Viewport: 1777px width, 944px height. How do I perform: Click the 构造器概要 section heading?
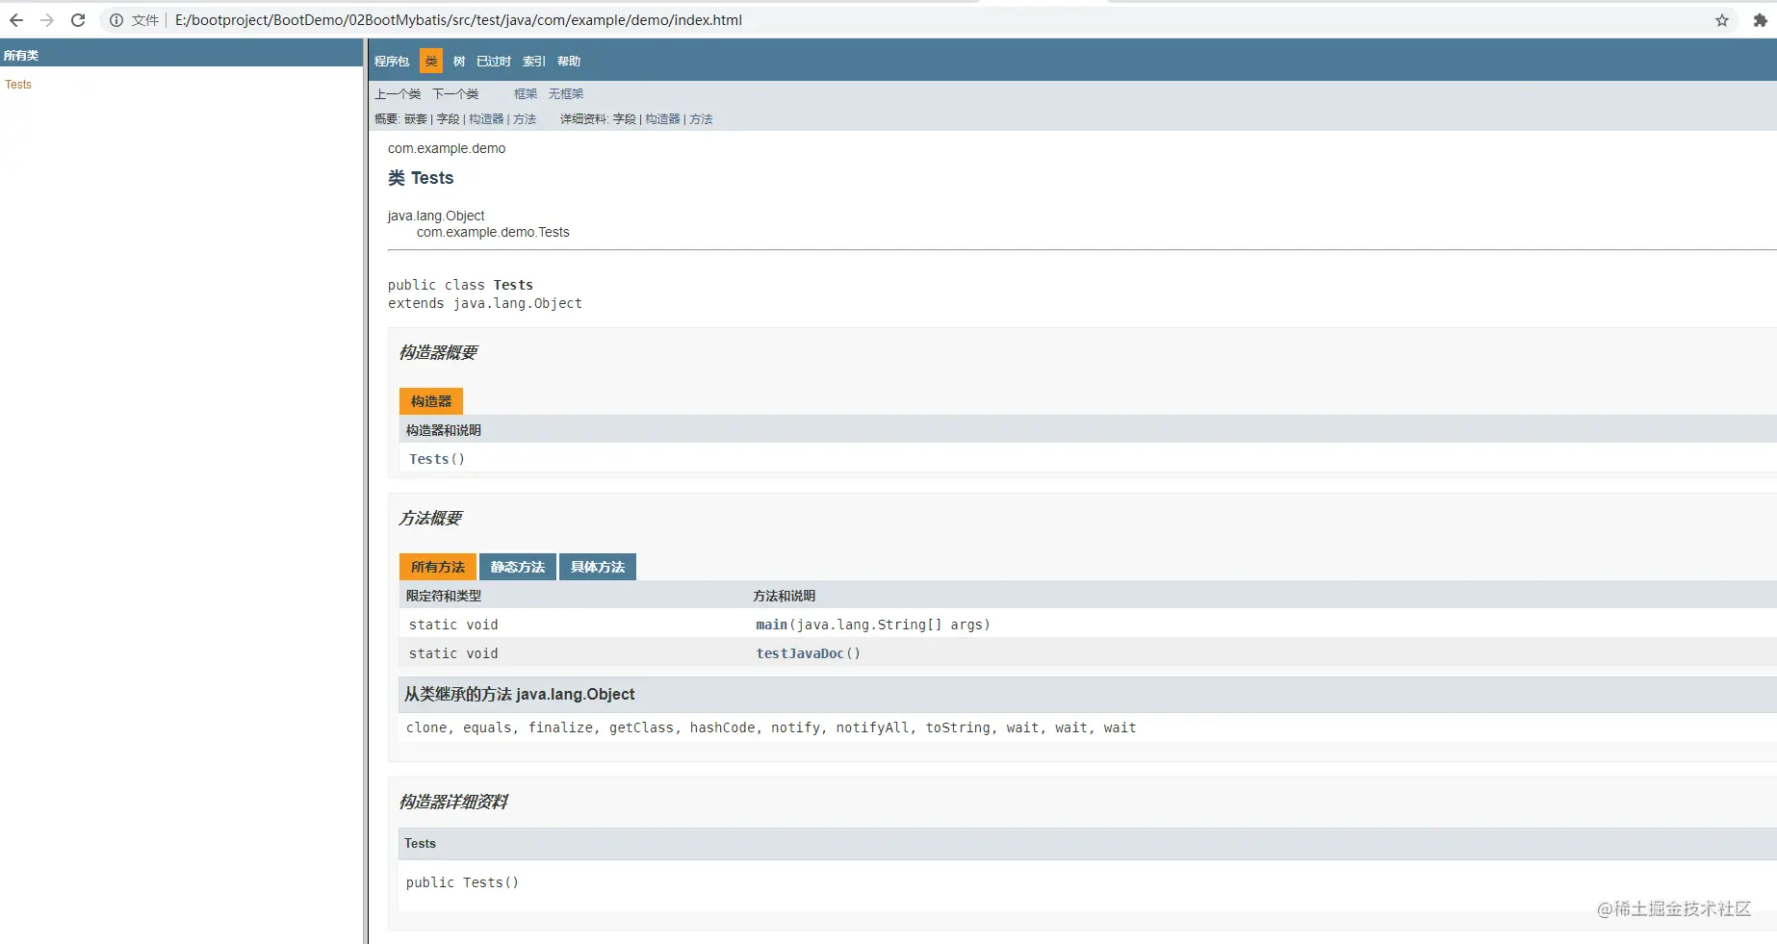click(x=438, y=352)
